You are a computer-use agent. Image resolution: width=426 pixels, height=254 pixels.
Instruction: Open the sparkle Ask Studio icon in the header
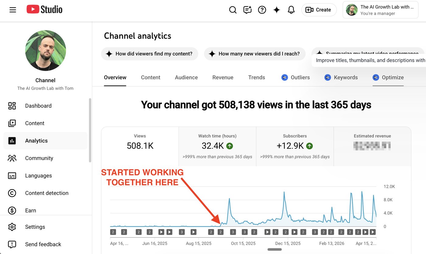[277, 10]
